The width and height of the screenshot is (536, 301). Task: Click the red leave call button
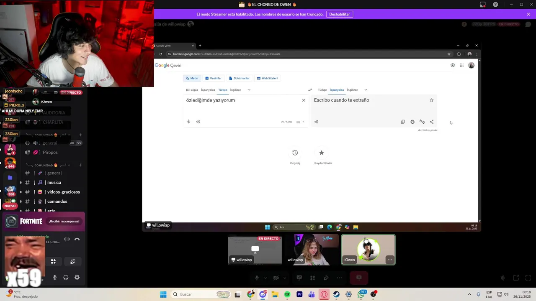pyautogui.click(x=359, y=278)
